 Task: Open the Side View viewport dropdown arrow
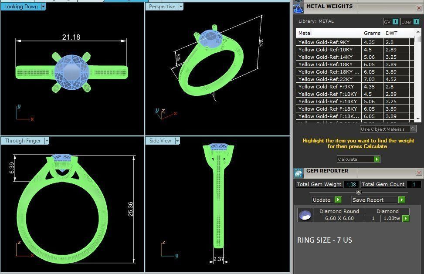177,141
